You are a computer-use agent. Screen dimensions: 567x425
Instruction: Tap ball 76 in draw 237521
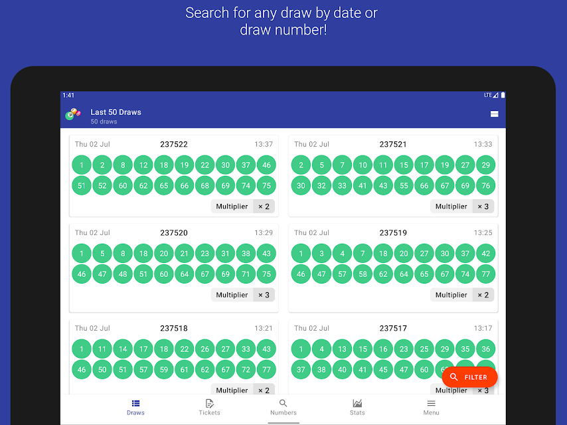coord(485,186)
